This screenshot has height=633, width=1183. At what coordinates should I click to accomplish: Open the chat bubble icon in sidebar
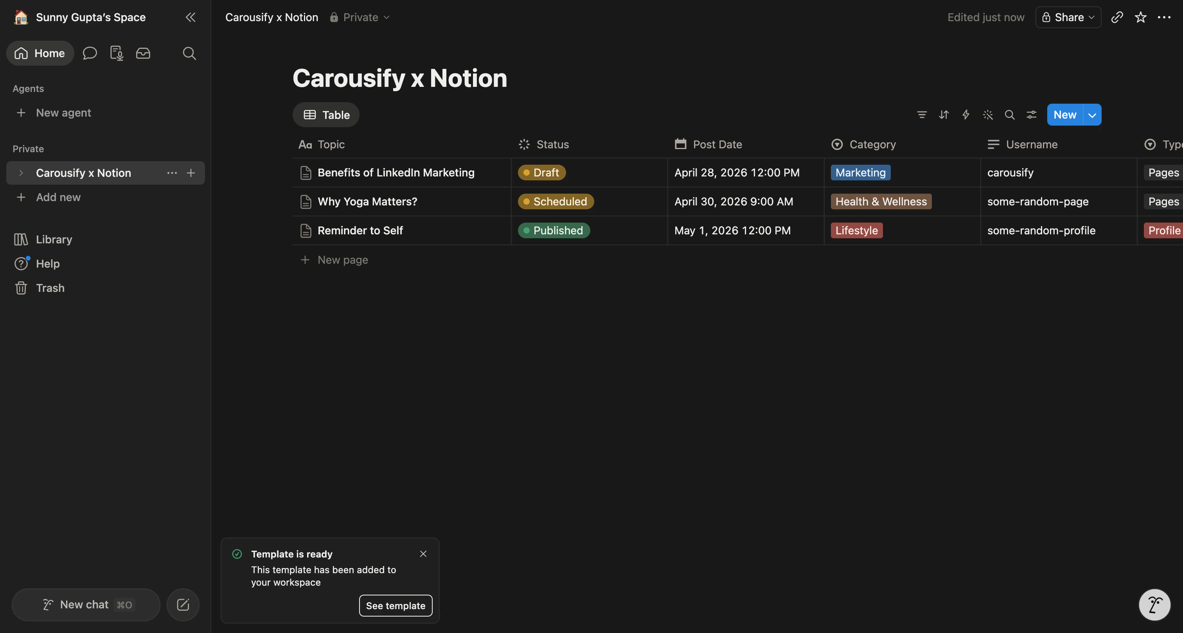click(90, 53)
